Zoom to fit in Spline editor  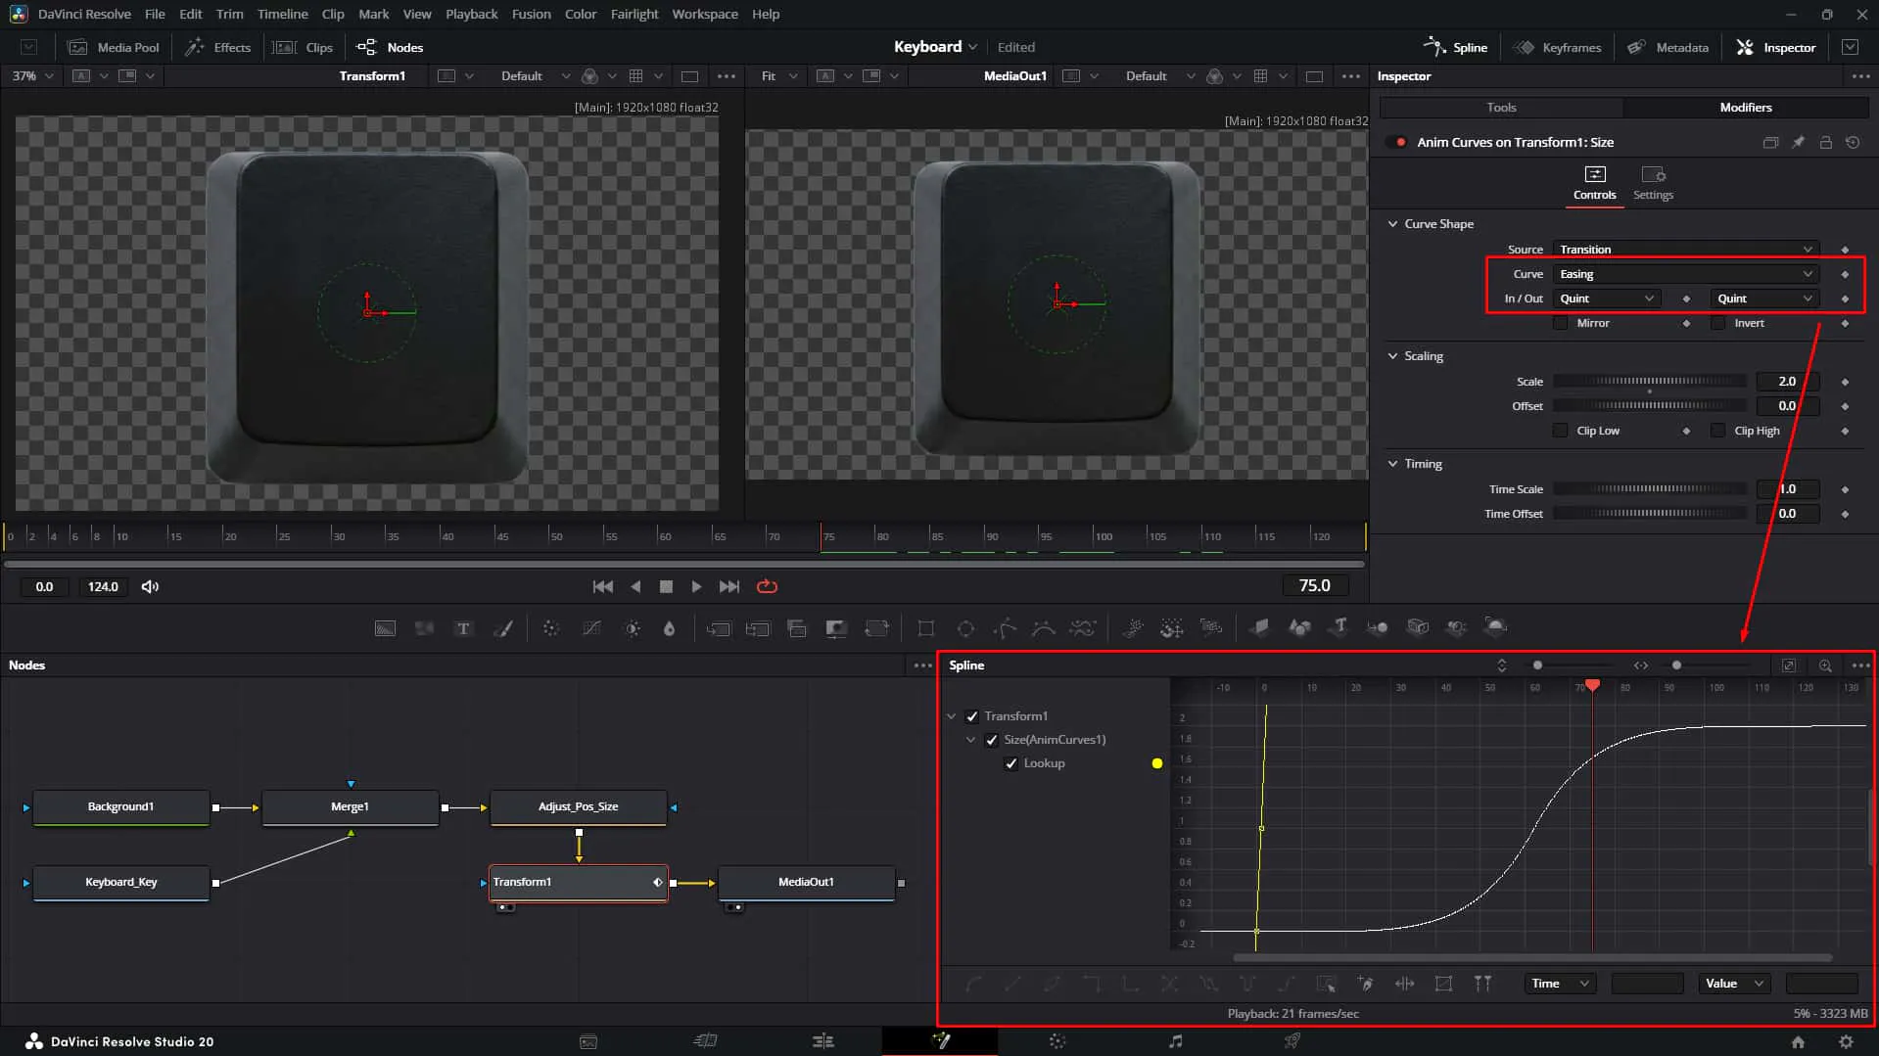tap(1789, 666)
